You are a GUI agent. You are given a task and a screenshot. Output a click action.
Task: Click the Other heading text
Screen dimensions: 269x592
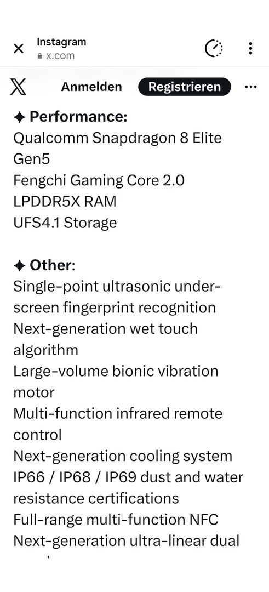53,265
